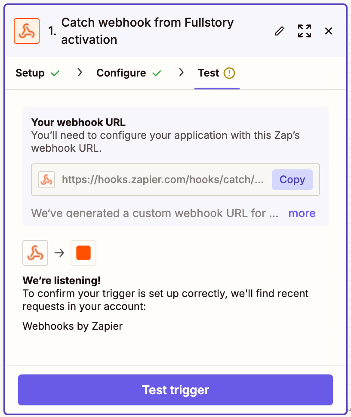Viewport: 351px width, 417px height.
Task: Click the green checkmark beside Configure
Action: tap(157, 74)
